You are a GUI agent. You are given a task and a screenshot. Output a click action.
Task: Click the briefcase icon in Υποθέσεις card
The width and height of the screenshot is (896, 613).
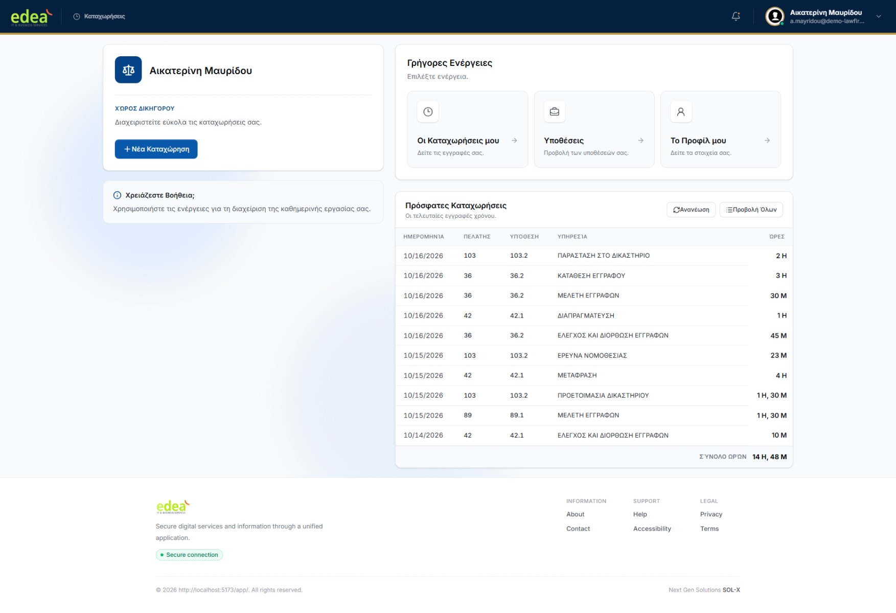pos(554,112)
